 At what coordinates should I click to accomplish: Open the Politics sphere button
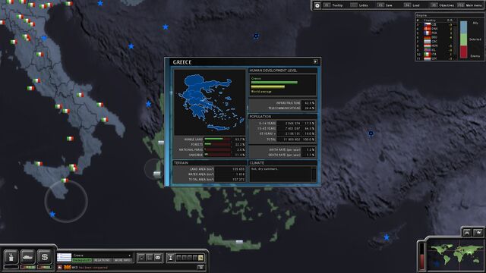pos(11,256)
